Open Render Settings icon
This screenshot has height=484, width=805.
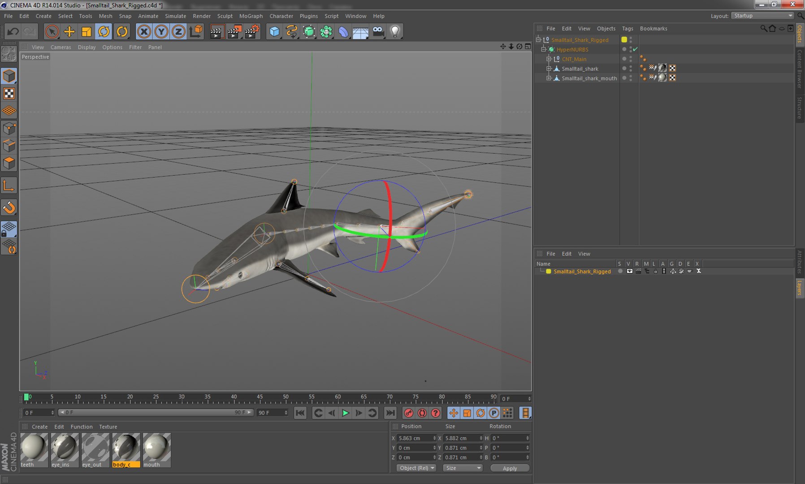click(x=252, y=31)
